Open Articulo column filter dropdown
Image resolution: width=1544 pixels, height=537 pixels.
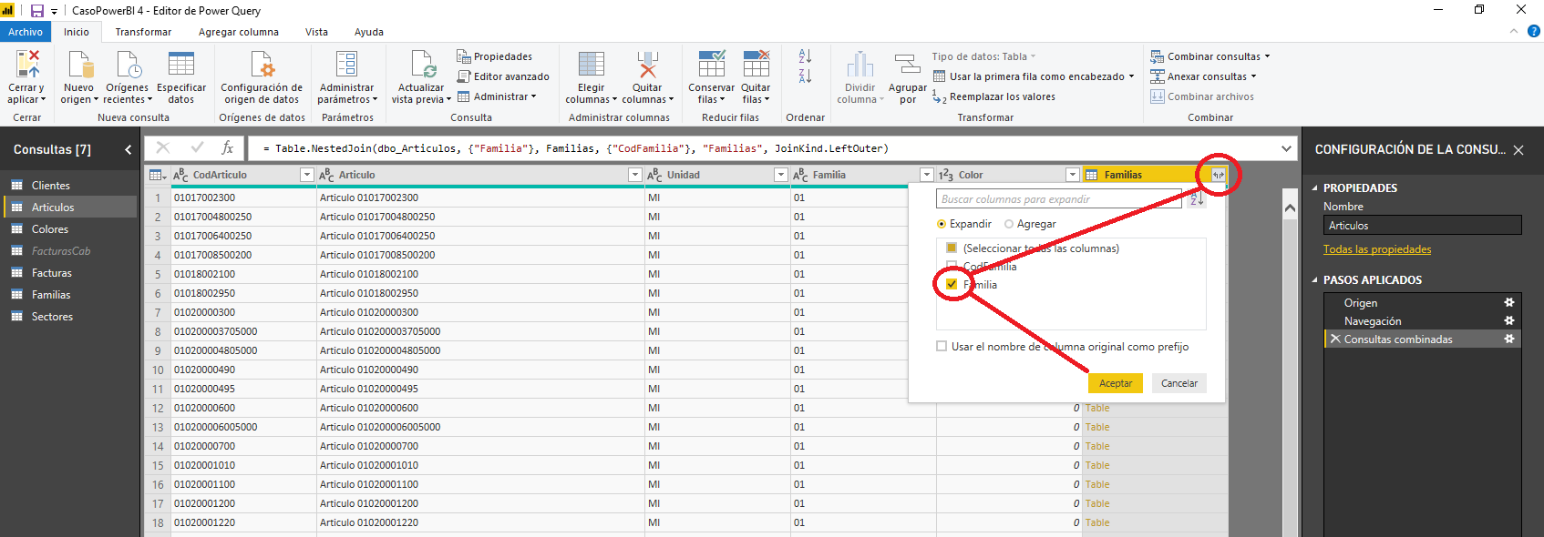(x=635, y=175)
